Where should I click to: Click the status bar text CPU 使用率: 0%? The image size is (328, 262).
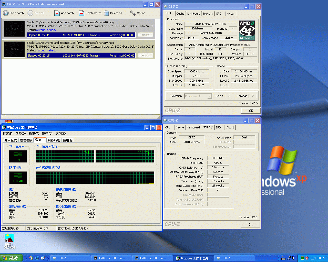37,228
